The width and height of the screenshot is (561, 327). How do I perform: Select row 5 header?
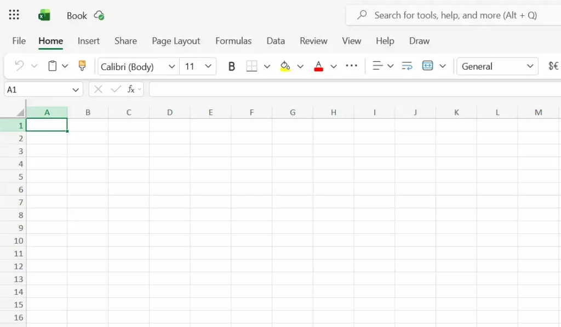pyautogui.click(x=13, y=177)
